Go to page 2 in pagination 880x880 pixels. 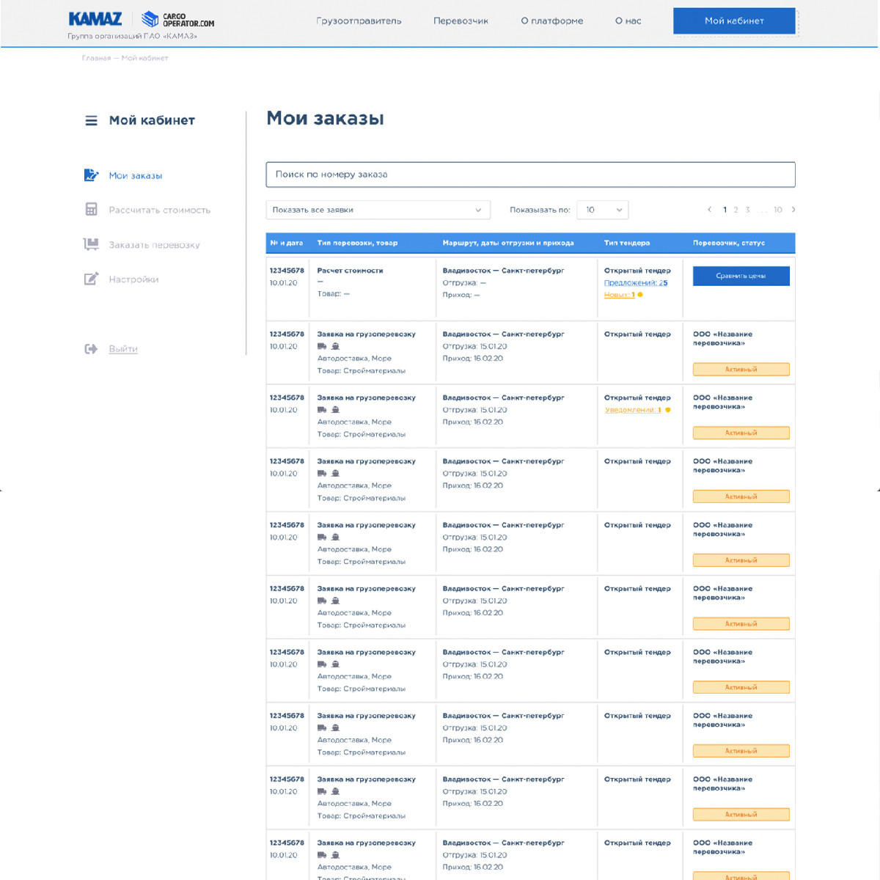tap(736, 210)
